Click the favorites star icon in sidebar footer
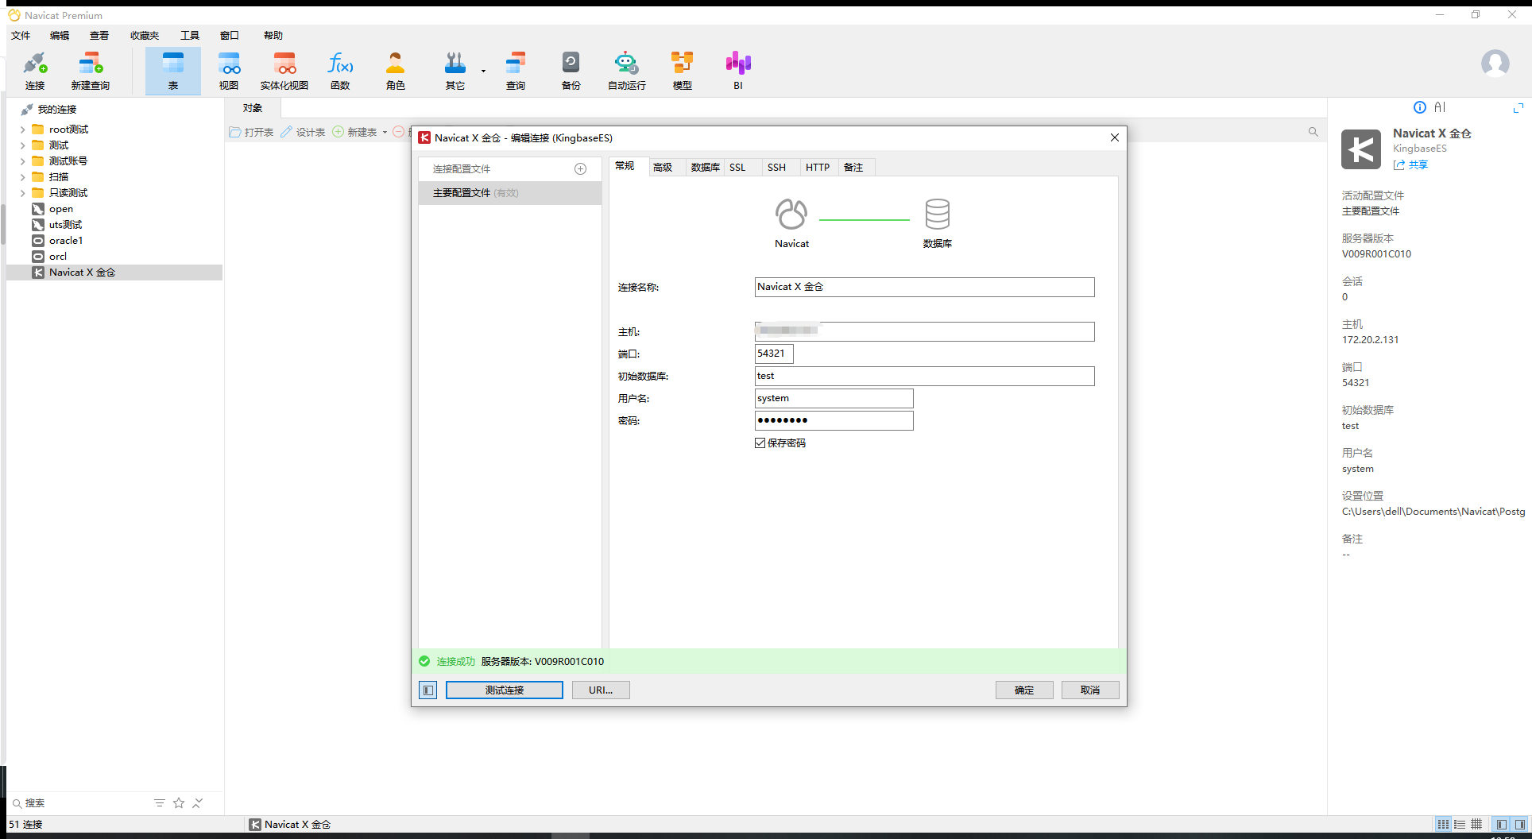The image size is (1532, 839). click(x=179, y=803)
